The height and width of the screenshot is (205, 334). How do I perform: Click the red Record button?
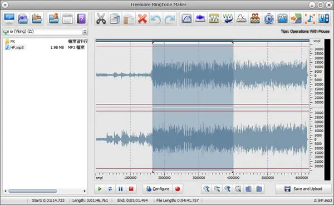pos(178,189)
